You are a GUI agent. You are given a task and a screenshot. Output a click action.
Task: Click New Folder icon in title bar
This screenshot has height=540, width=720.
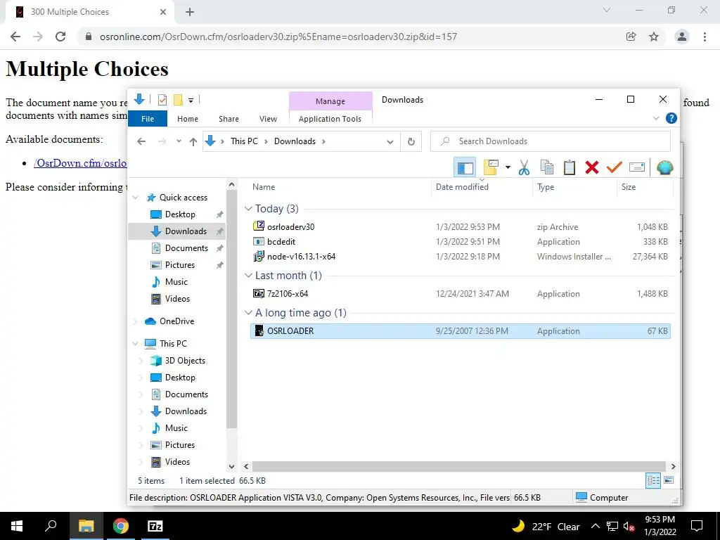[x=178, y=100]
